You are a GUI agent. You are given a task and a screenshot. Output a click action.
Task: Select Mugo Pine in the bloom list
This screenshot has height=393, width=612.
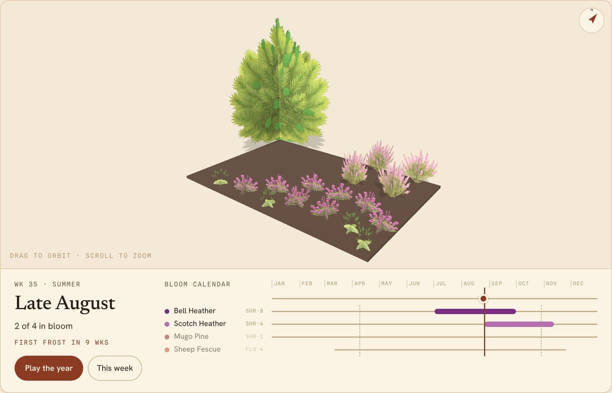coord(191,336)
